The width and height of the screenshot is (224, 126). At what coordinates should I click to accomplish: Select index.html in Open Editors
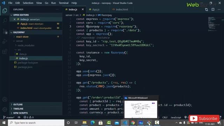tap(36, 28)
